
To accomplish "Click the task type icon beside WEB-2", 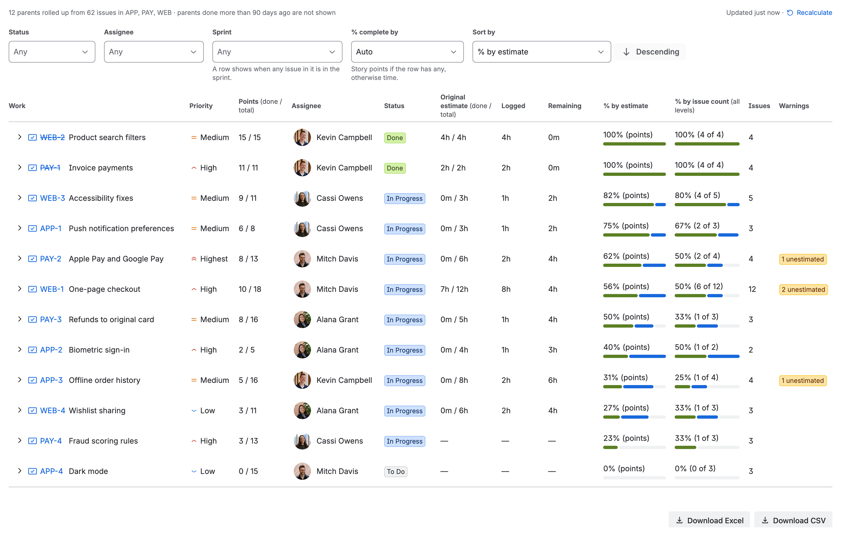I will click(x=32, y=137).
